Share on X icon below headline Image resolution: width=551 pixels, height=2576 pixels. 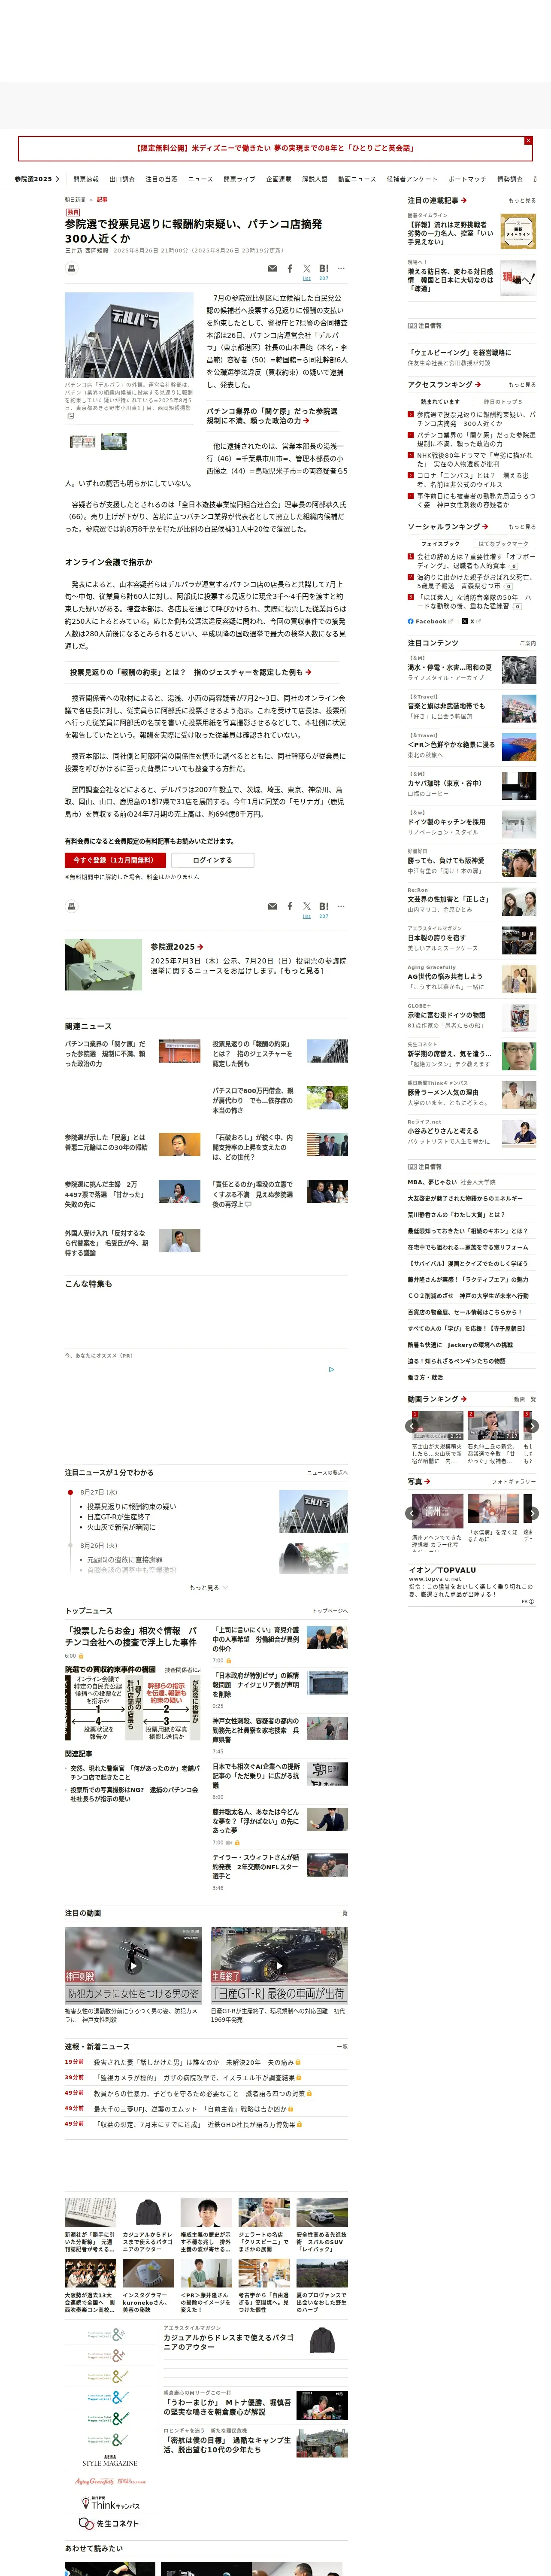click(x=307, y=268)
